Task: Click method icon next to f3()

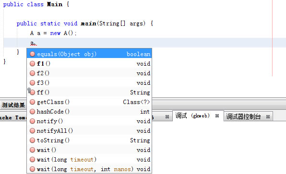Action: (x=32, y=83)
